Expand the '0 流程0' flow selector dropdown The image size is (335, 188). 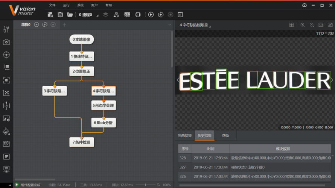click(x=97, y=15)
